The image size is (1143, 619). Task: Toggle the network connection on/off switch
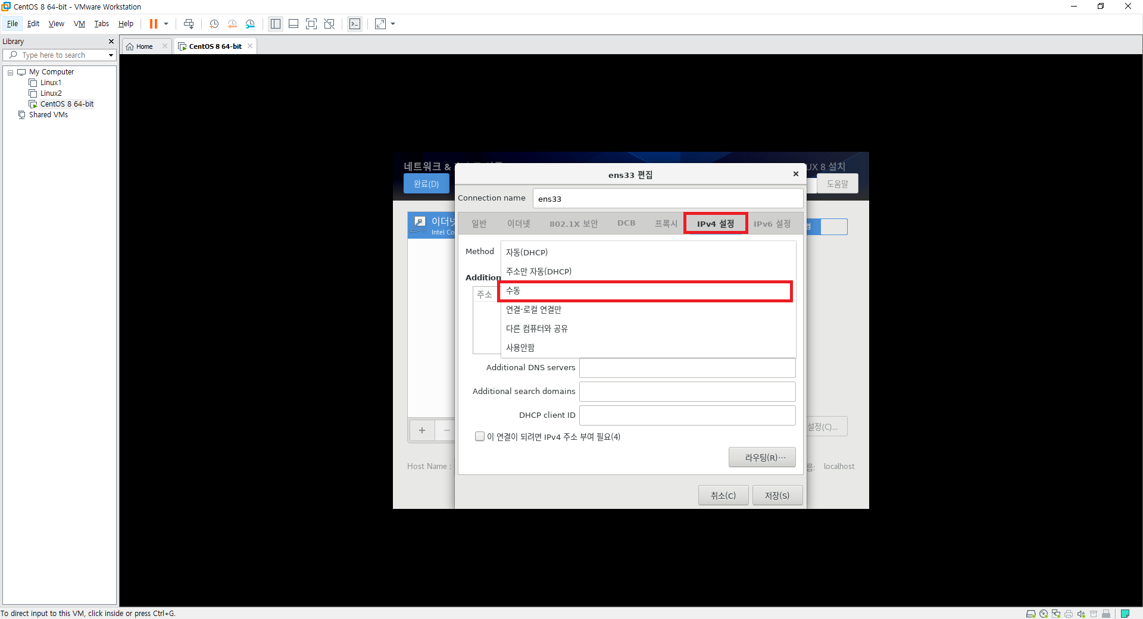pos(827,227)
